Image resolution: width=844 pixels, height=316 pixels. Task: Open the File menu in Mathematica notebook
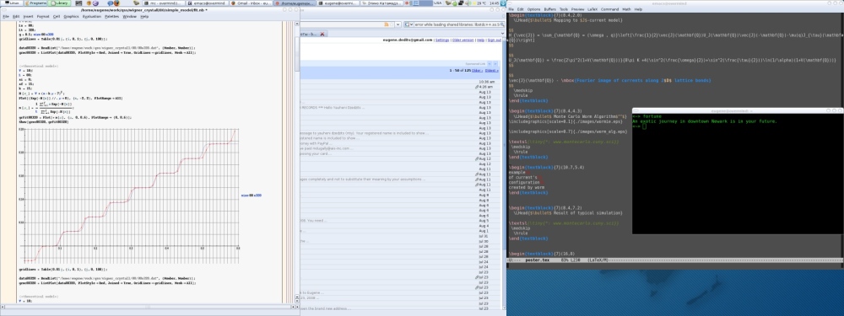point(6,17)
